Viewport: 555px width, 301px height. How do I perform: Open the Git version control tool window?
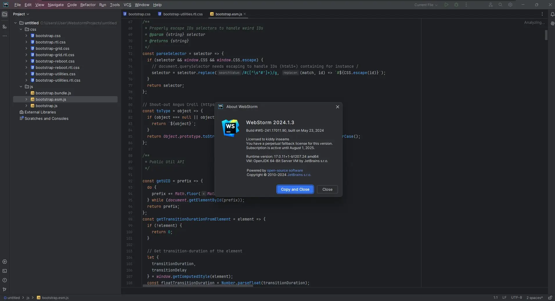pos(5,289)
